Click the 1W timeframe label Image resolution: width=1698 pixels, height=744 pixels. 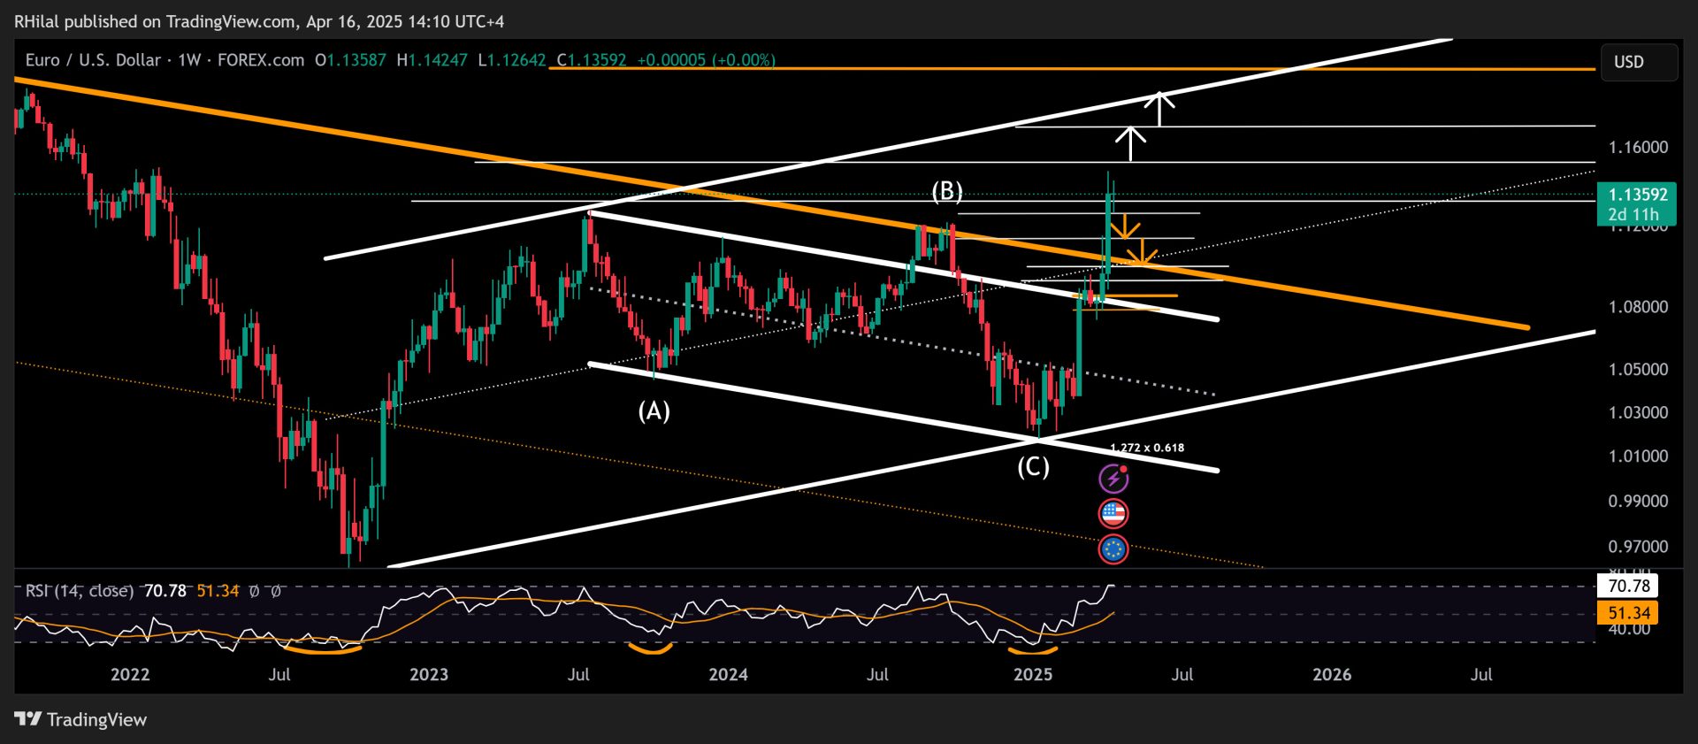tap(189, 60)
